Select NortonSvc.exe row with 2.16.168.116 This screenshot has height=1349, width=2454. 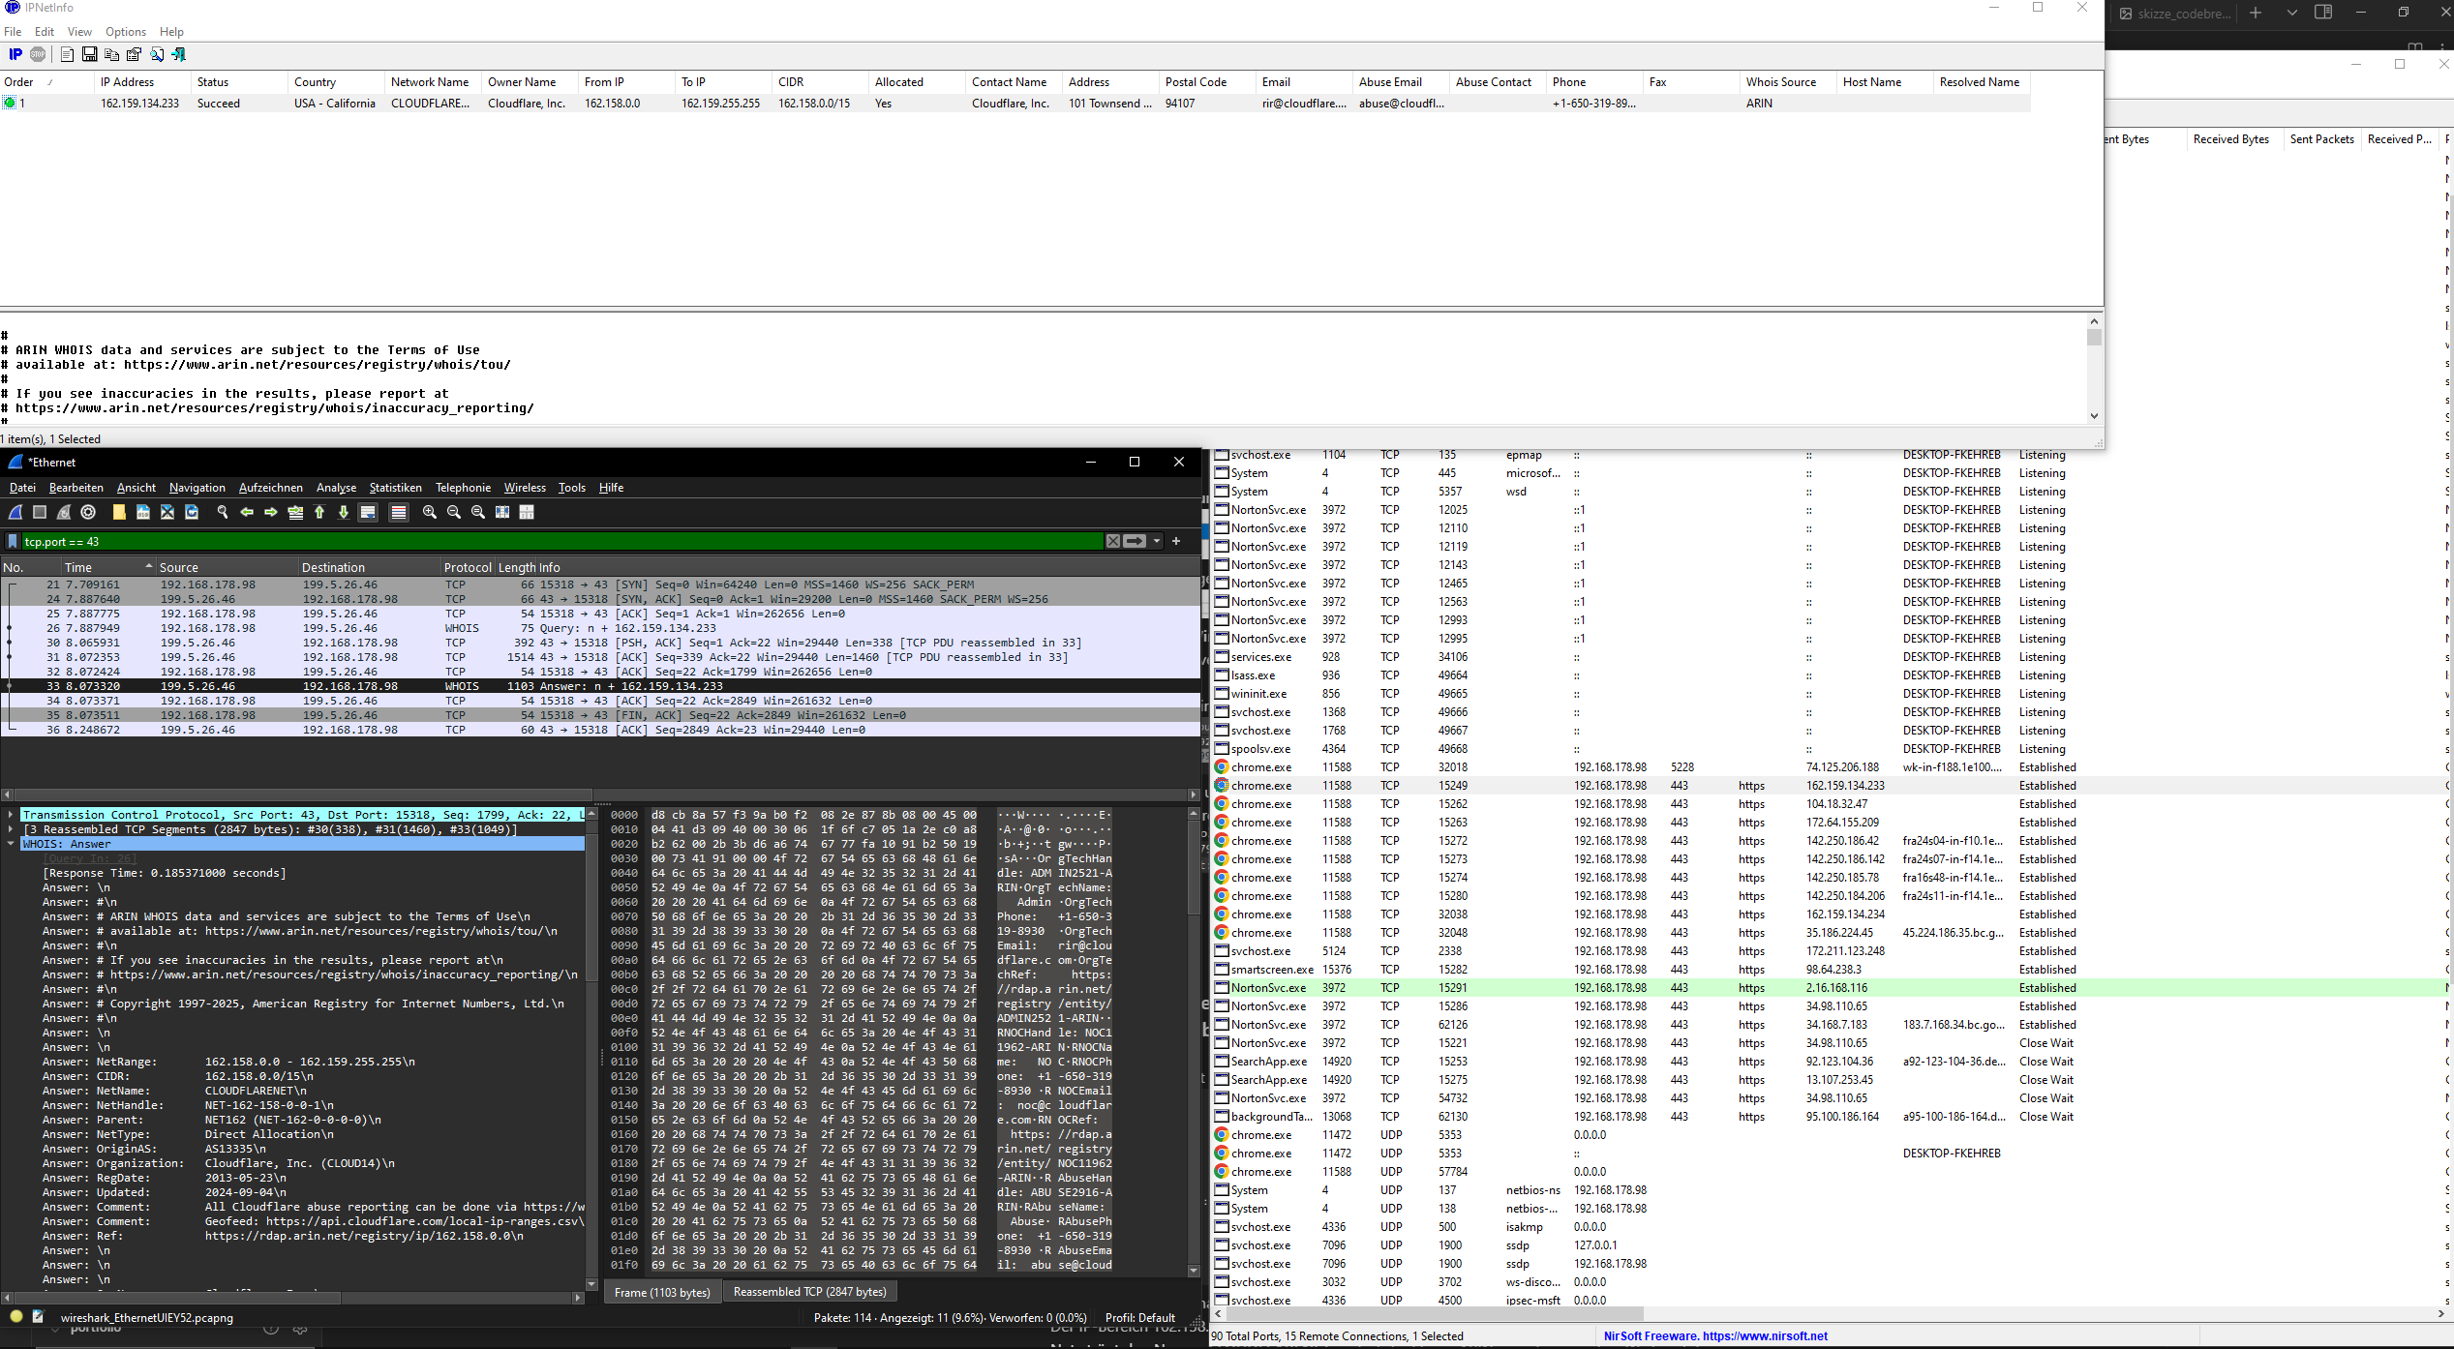(x=1832, y=988)
